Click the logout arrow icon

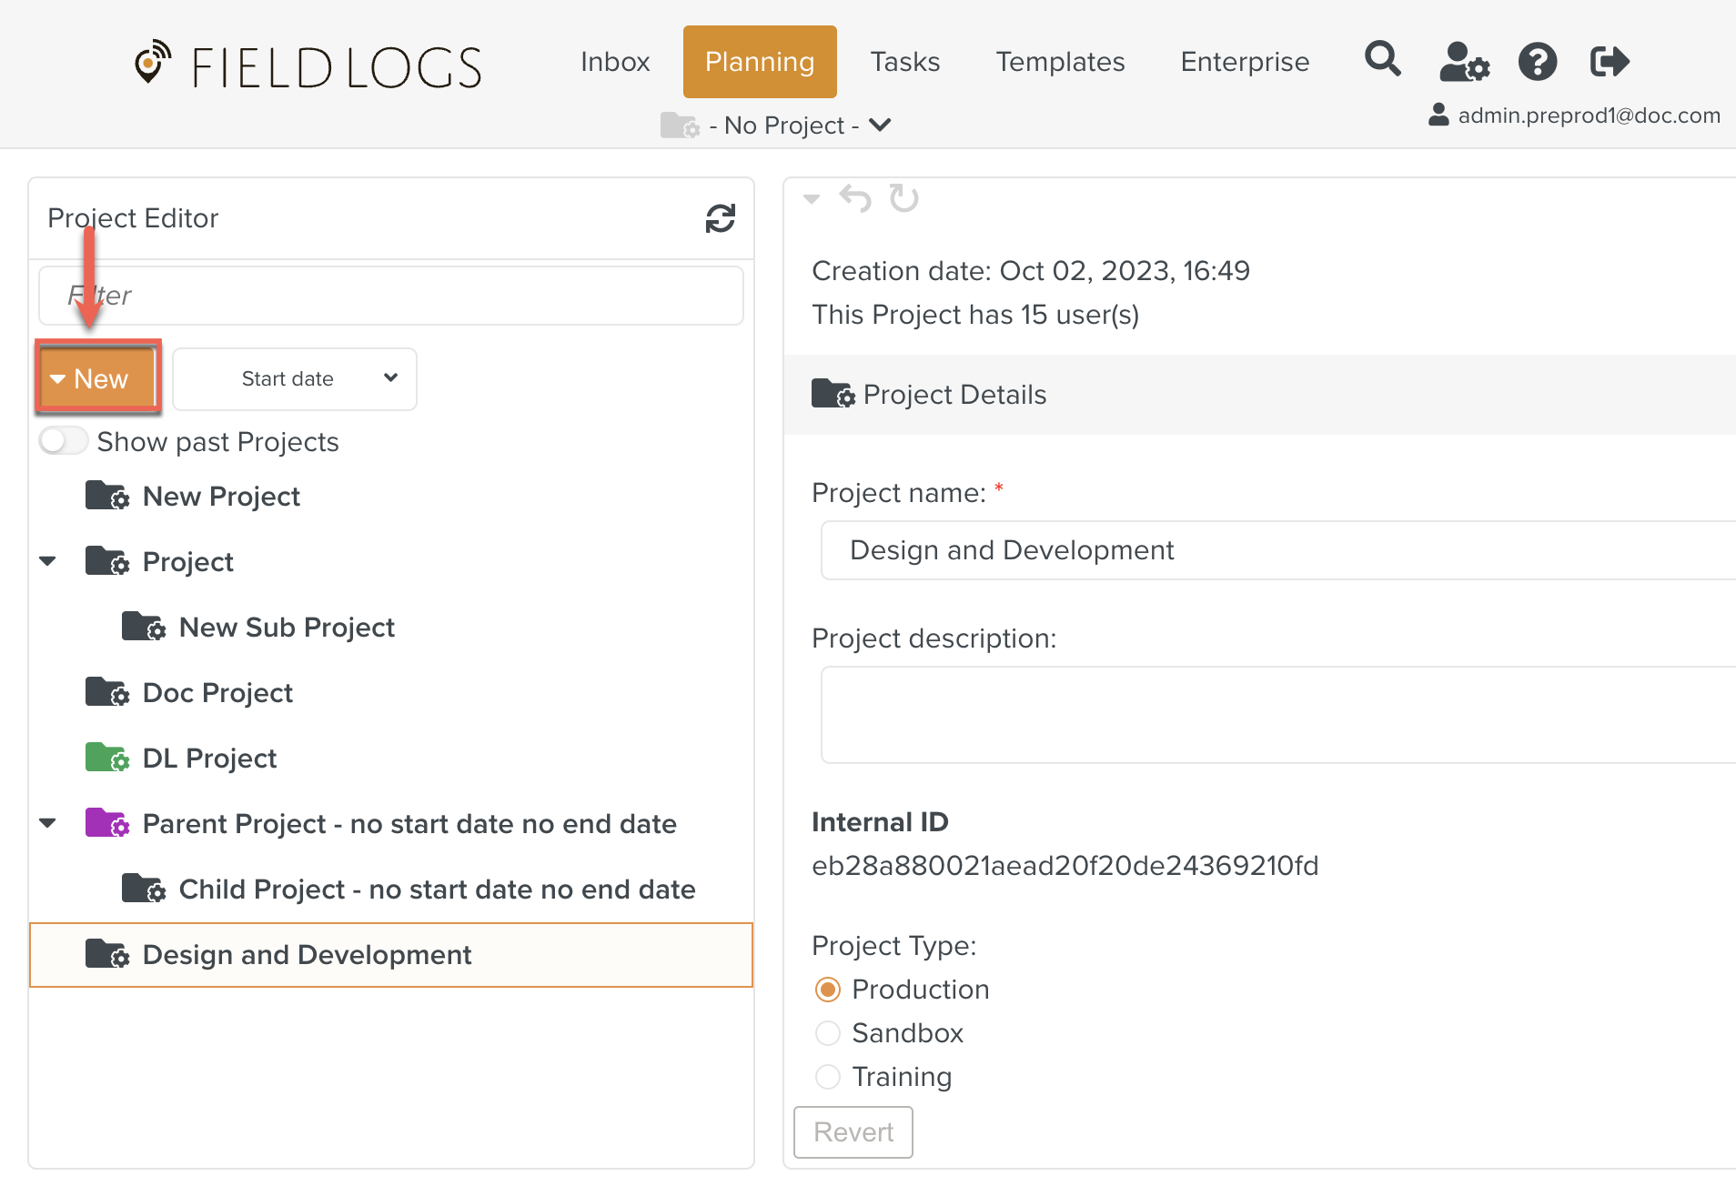tap(1610, 62)
